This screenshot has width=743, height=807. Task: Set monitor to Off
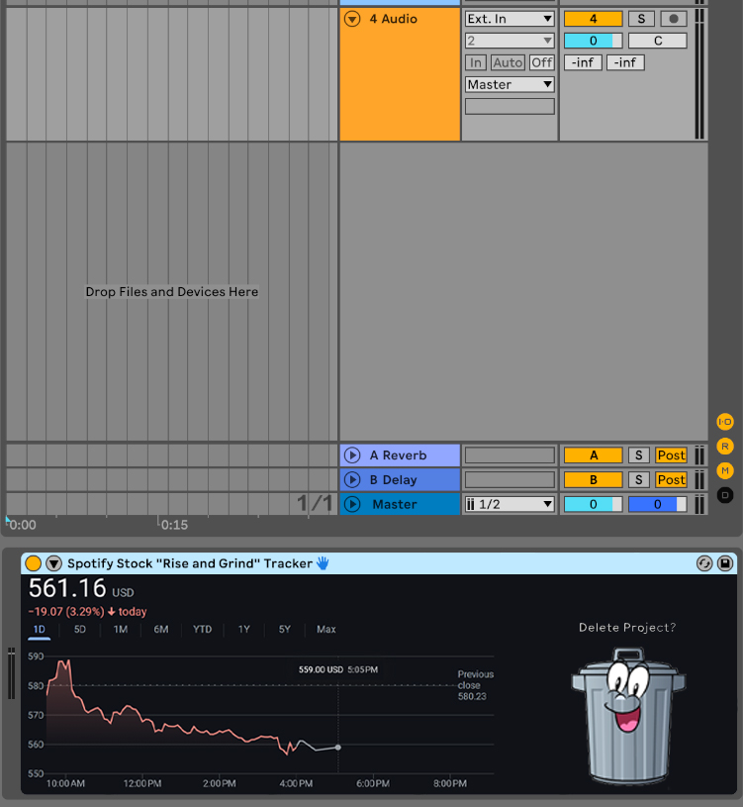[542, 62]
